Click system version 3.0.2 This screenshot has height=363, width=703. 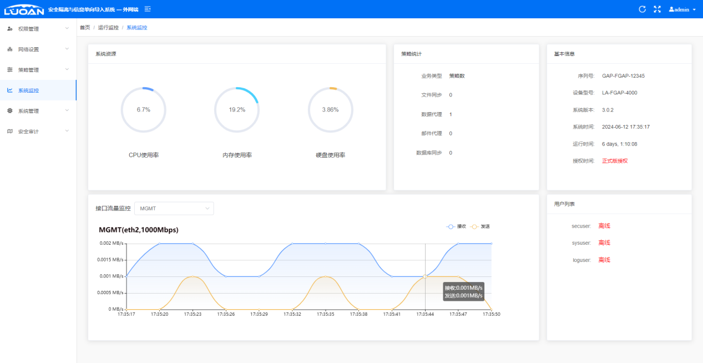pos(608,110)
